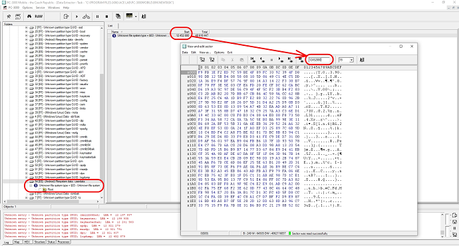
Task: Click go-to-sector icon left of LBA field
Action: (301, 60)
